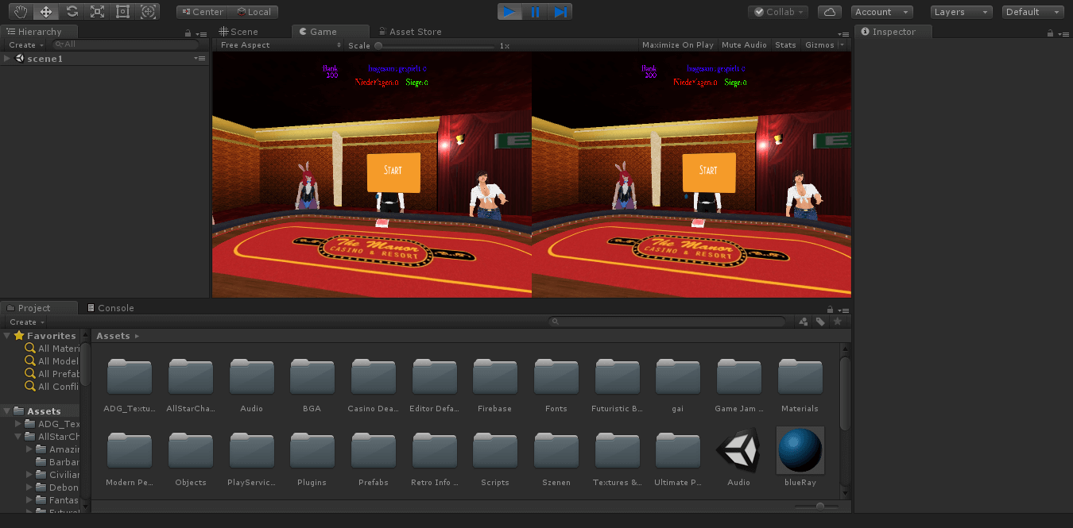
Task: Open the Hierarchy Create dropdown
Action: tap(26, 45)
